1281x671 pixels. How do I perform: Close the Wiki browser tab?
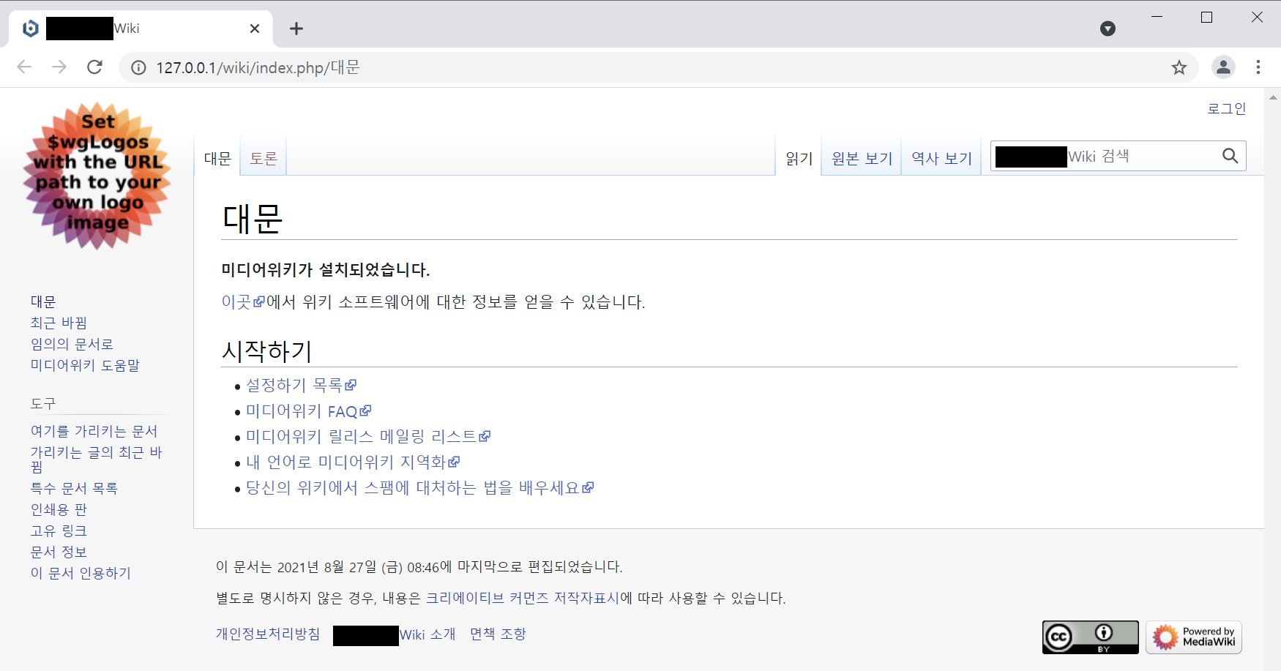pos(255,29)
